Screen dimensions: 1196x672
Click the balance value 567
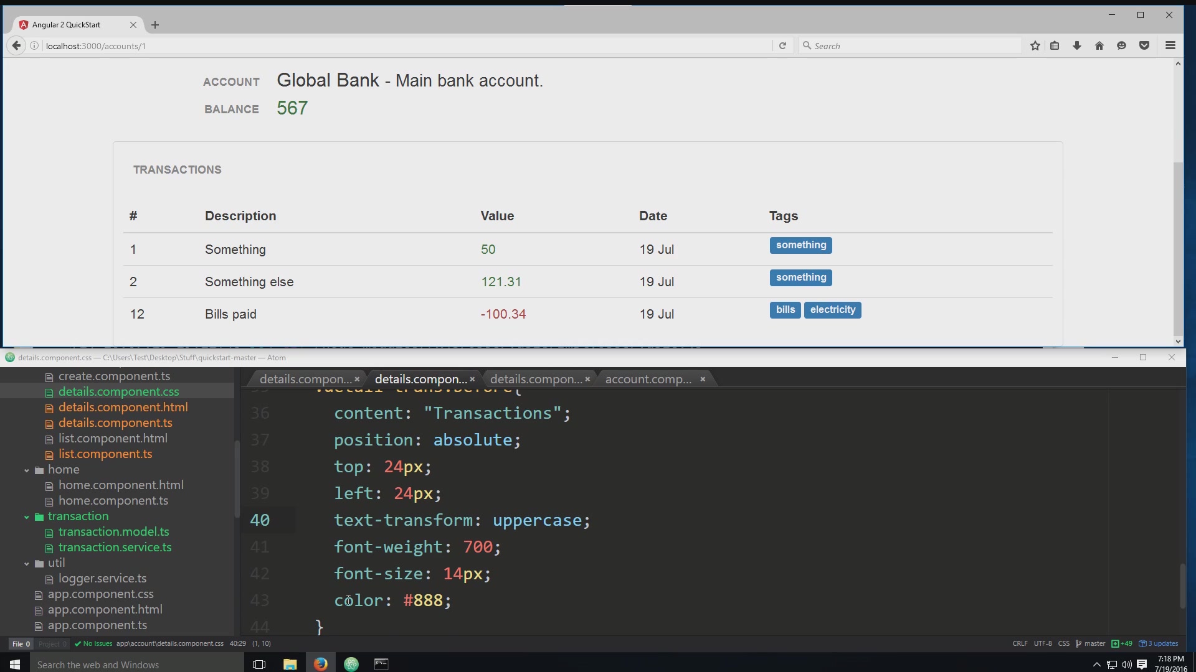[292, 108]
